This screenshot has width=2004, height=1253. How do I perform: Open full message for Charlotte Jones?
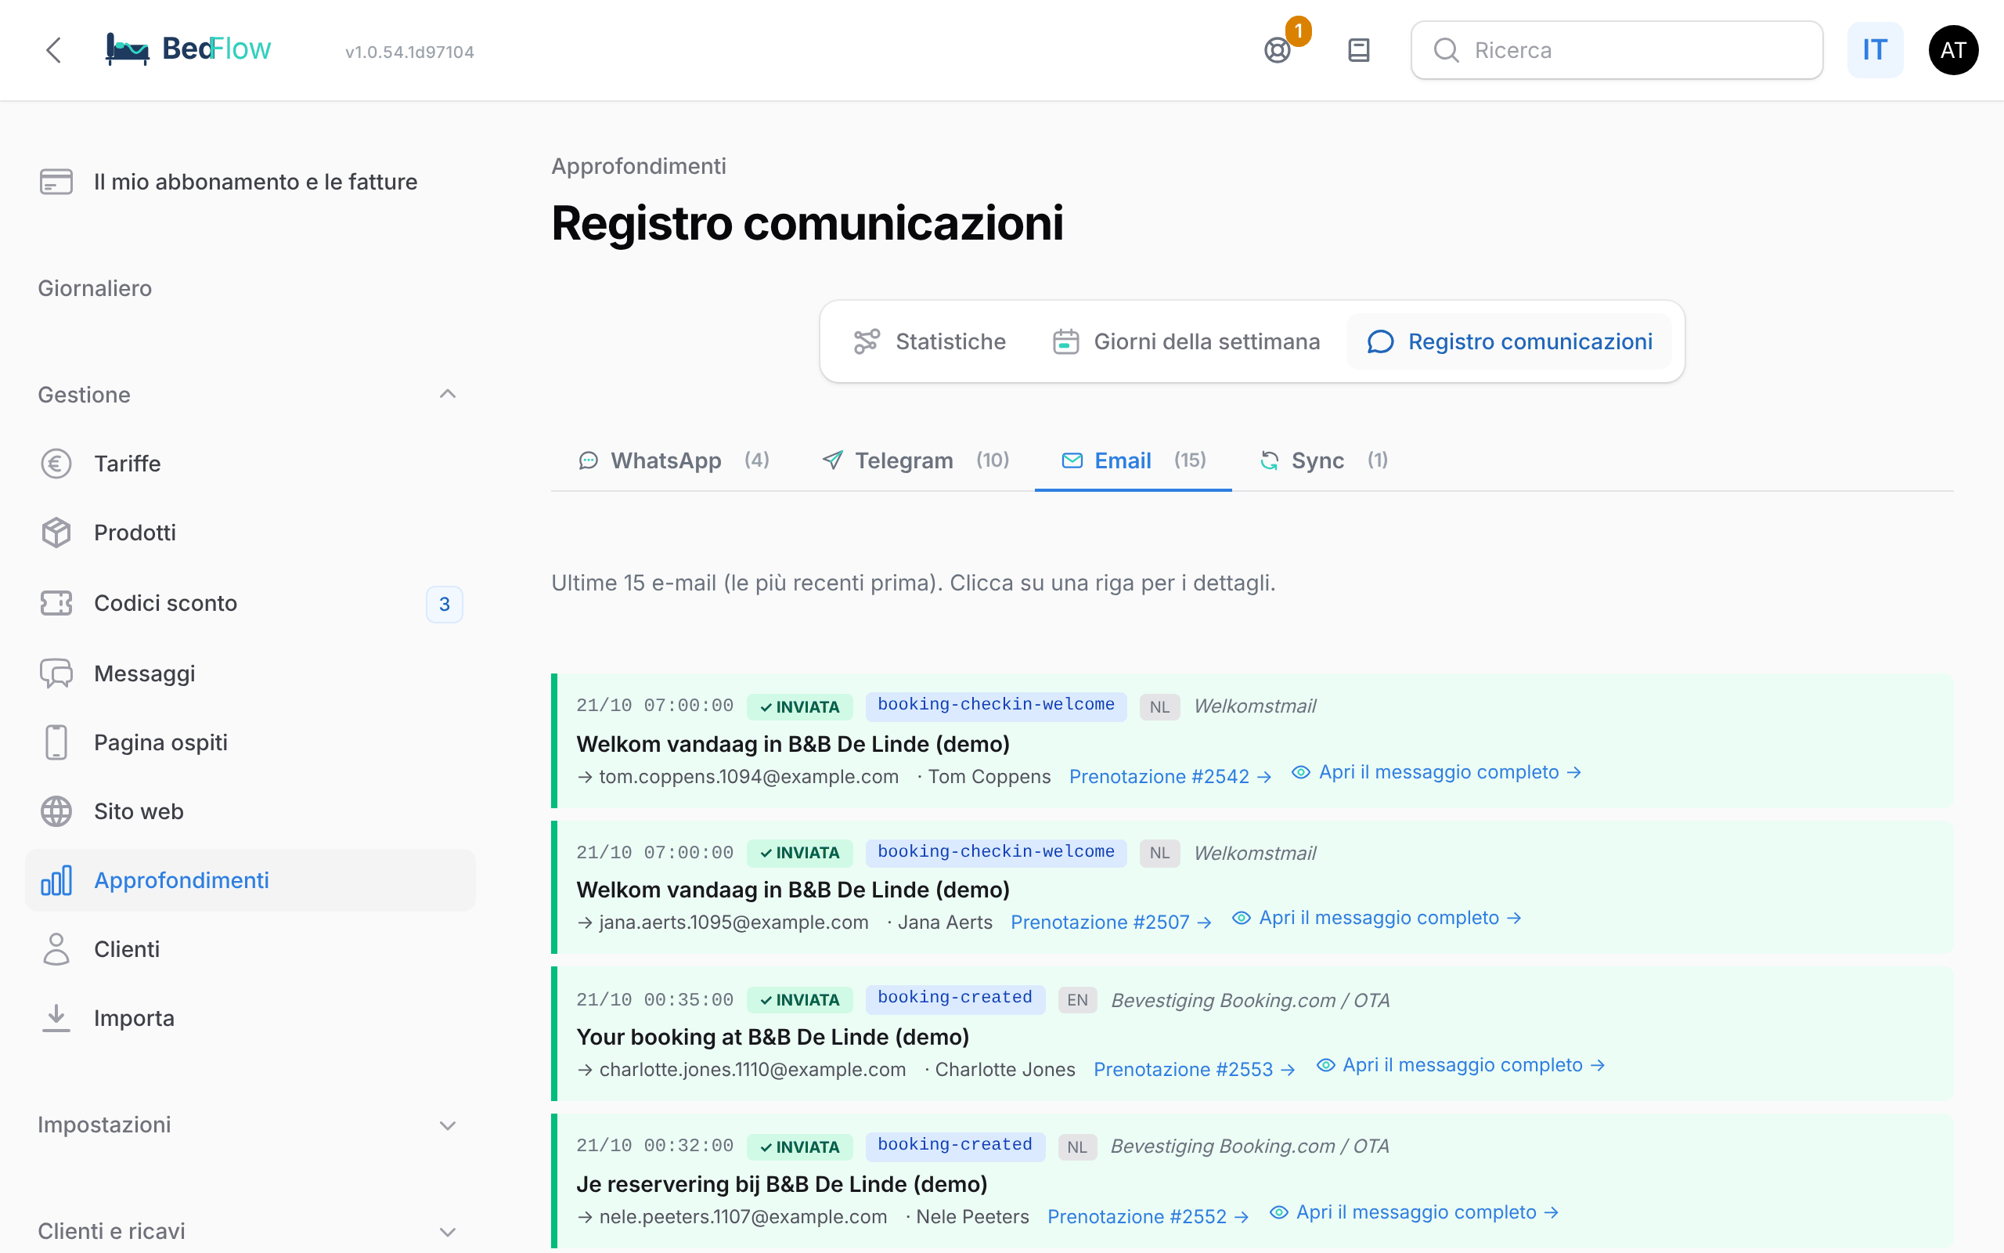click(1461, 1066)
